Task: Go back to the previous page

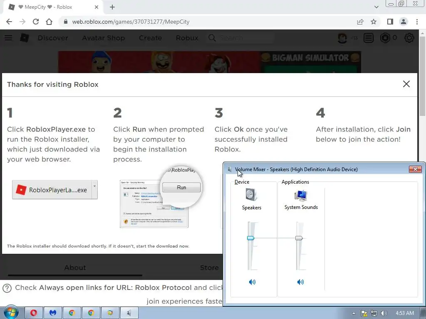Action: 9,22
